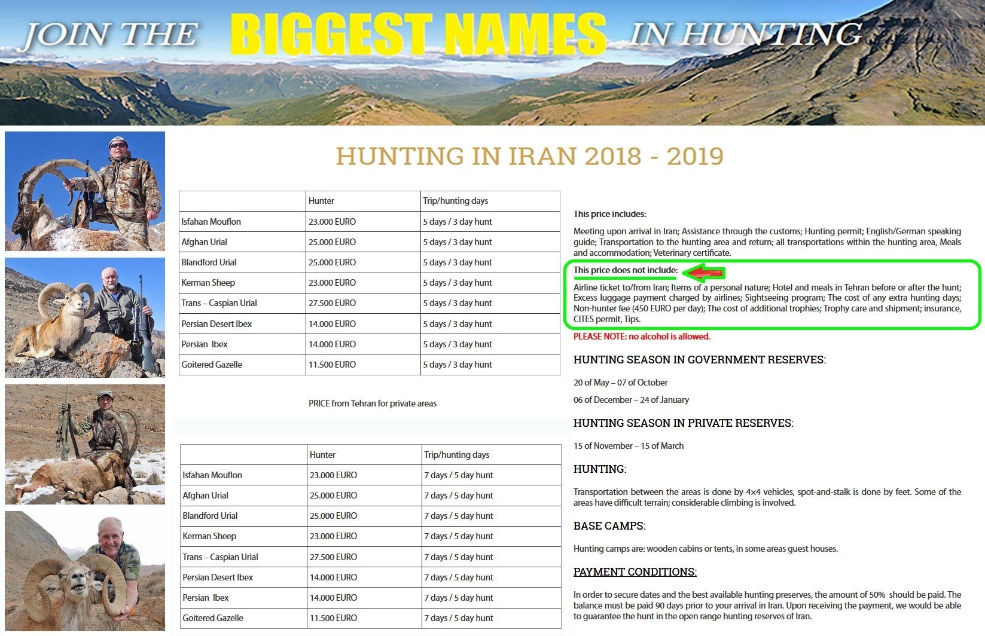
Task: Click the Trip/hunting days header in the top table
Action: (x=455, y=201)
